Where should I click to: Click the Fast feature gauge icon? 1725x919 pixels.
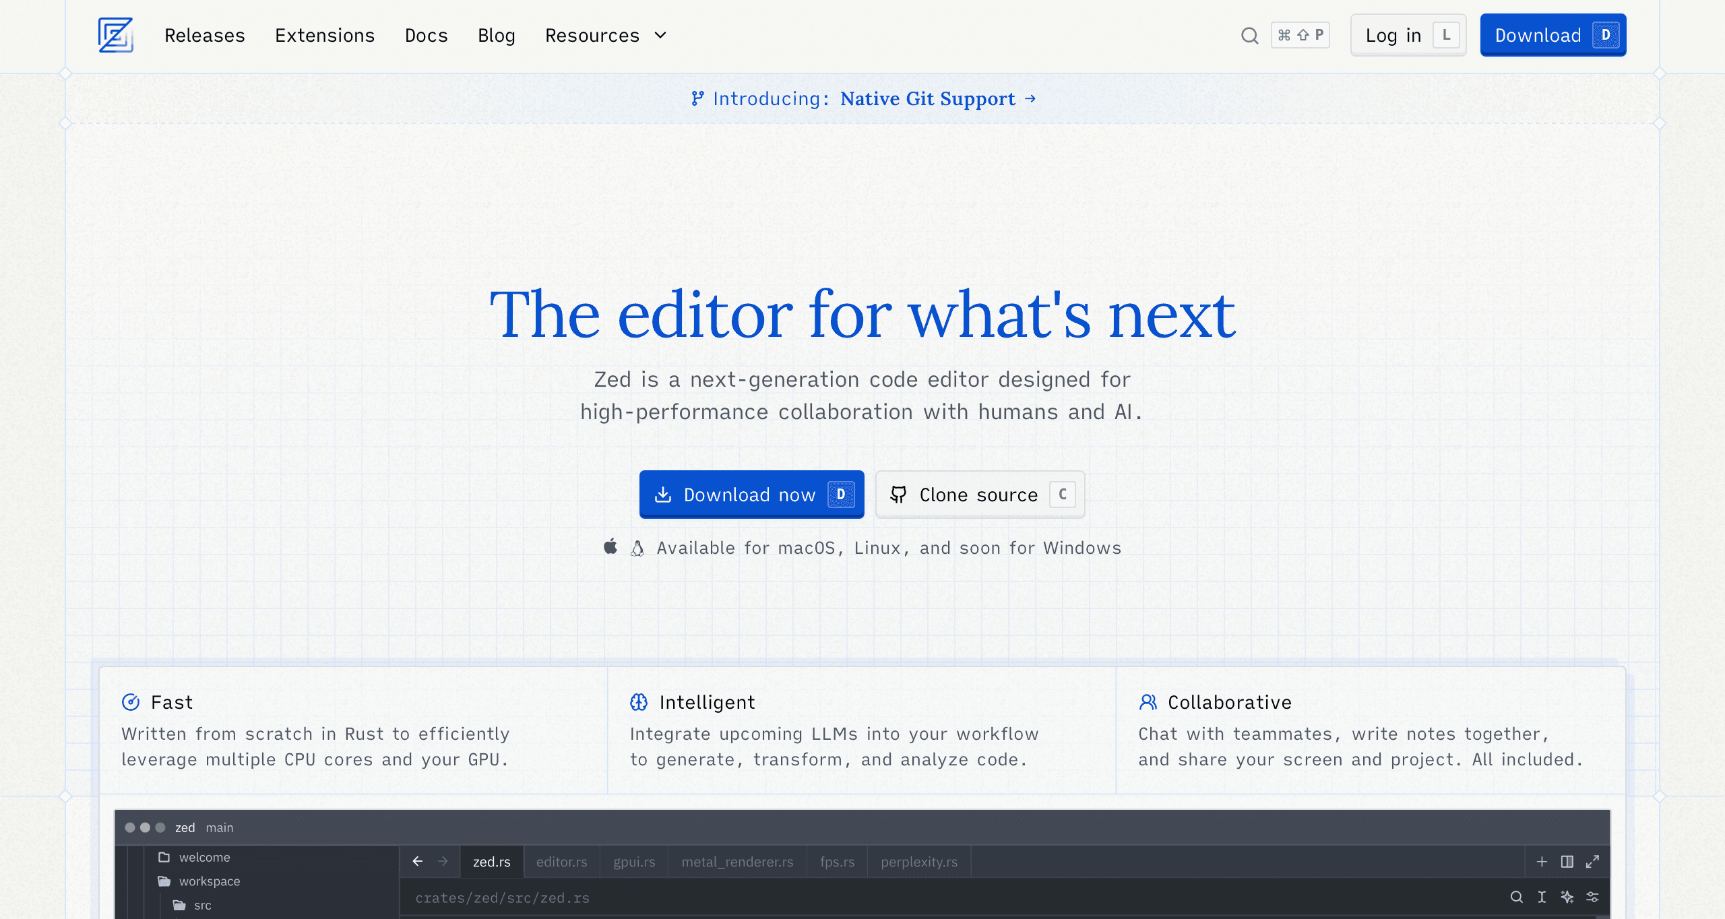pyautogui.click(x=131, y=702)
